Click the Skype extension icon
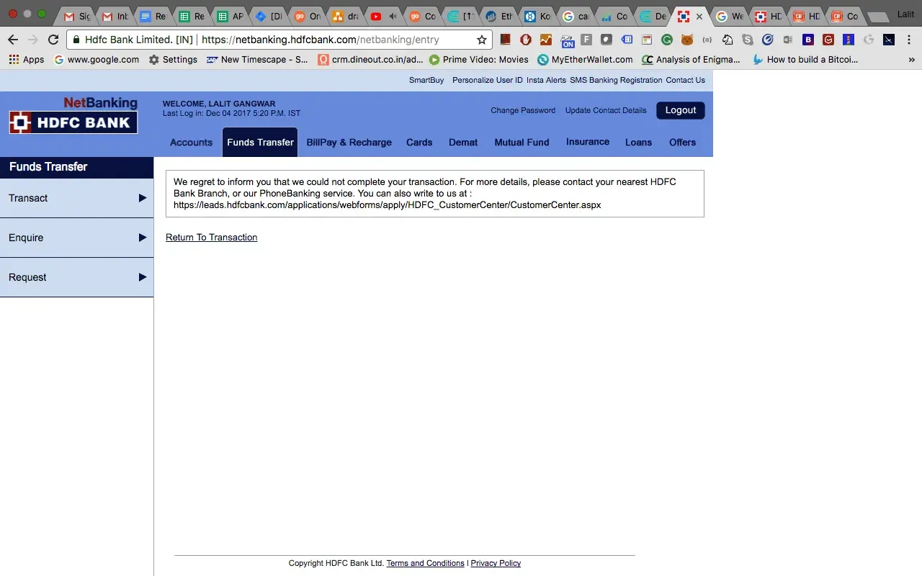Image resolution: width=922 pixels, height=576 pixels. [748, 40]
